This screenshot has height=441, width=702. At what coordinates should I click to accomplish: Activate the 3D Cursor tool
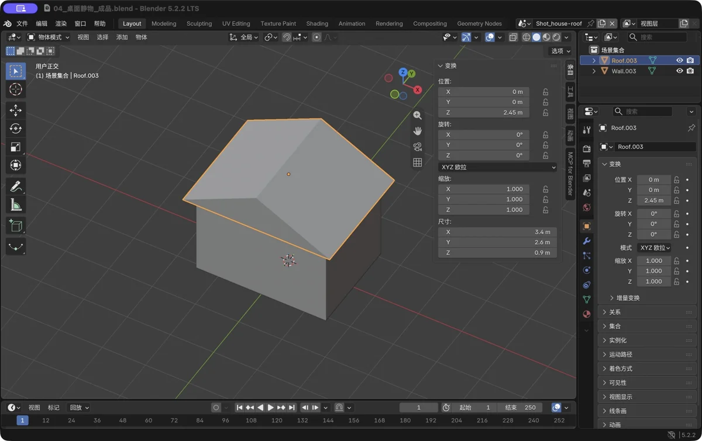tap(16, 89)
